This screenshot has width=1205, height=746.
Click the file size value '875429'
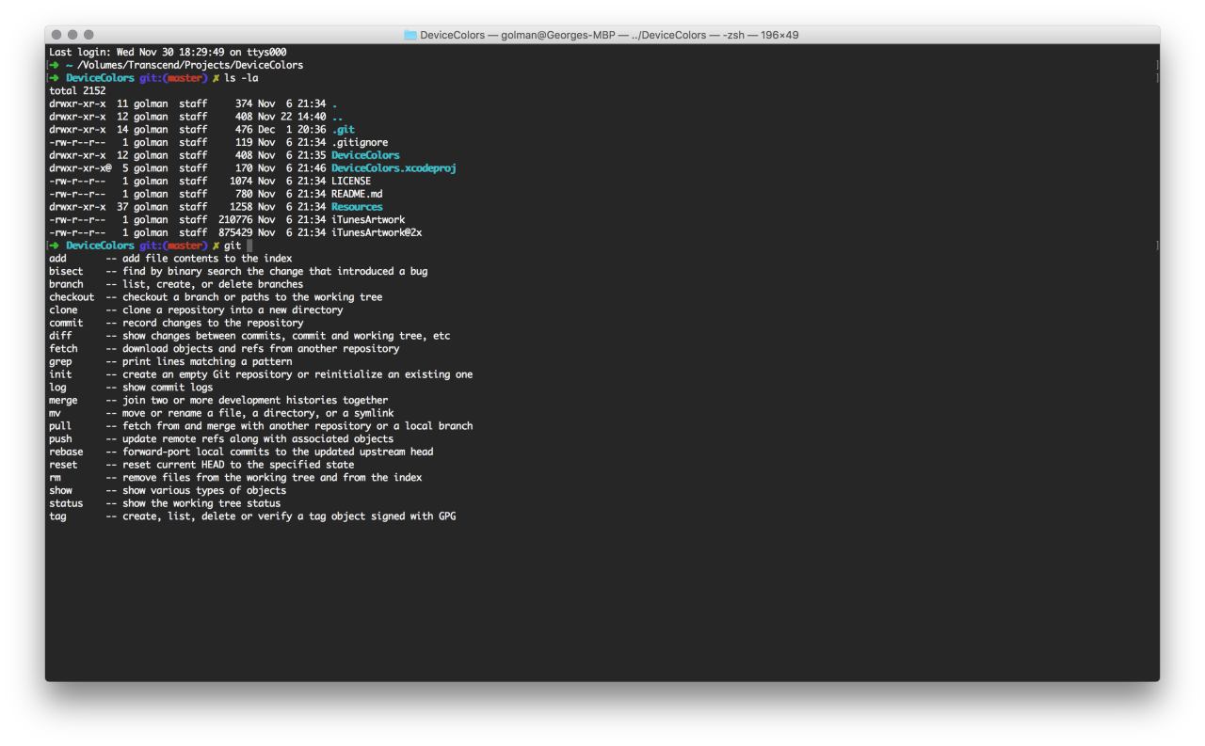(x=235, y=232)
